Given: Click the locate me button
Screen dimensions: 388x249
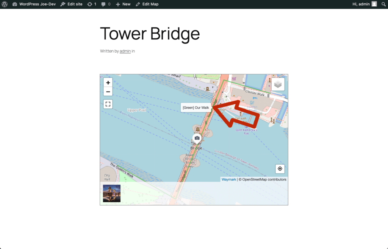Looking at the screenshot, I should point(280,169).
